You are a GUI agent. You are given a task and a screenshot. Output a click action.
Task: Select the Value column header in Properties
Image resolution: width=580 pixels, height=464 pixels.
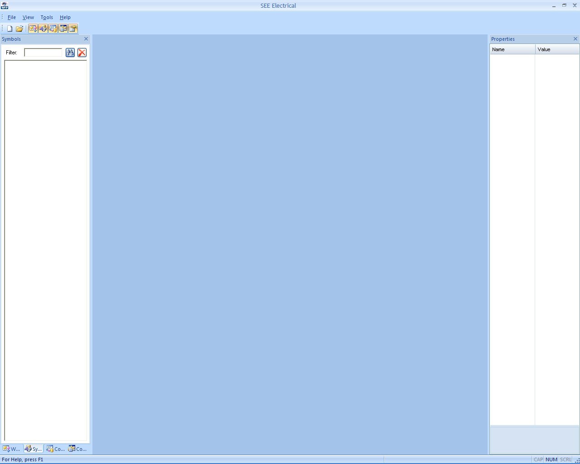point(557,49)
